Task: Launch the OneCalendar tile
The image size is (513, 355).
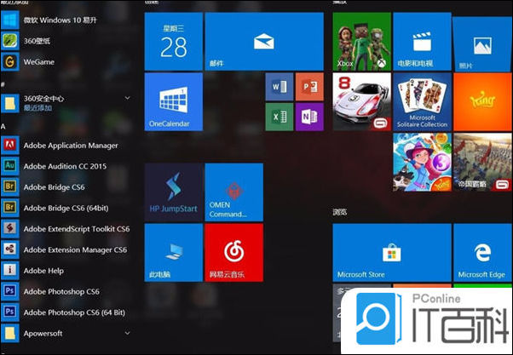Action: [x=174, y=101]
